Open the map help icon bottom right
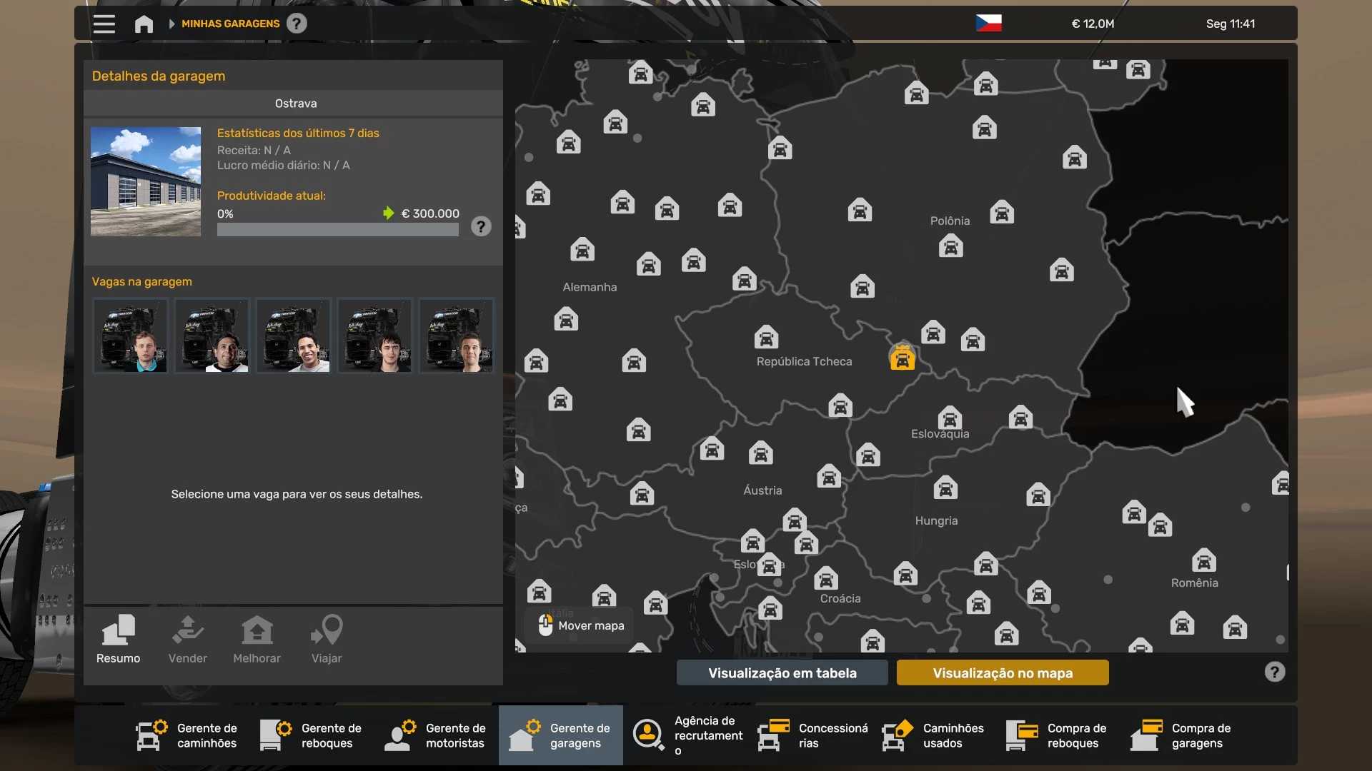Screen dimensions: 1372x771 coord(1274,672)
